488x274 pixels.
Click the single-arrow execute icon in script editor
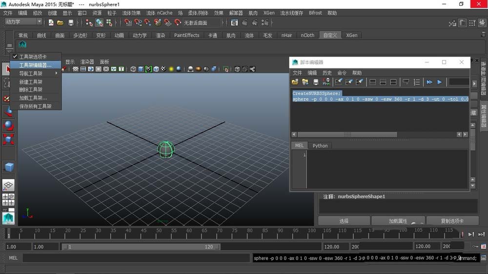pos(440,82)
